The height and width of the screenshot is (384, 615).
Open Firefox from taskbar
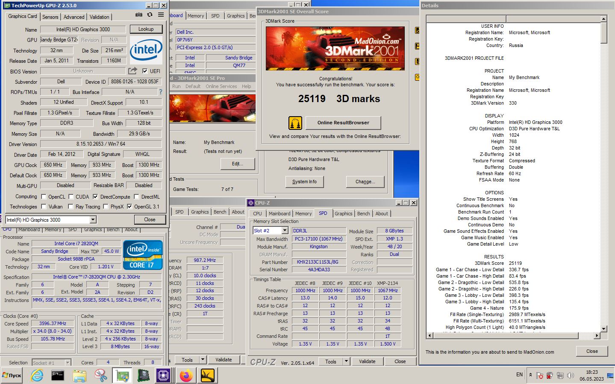(x=186, y=375)
